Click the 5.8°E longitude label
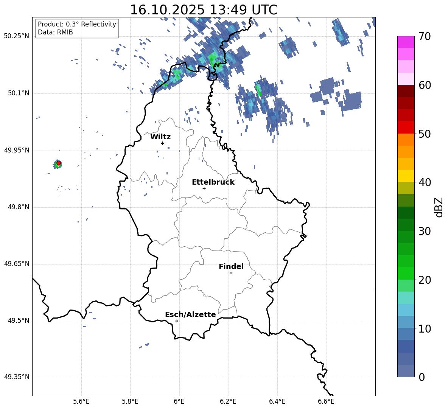The height and width of the screenshot is (409, 448). click(x=130, y=401)
